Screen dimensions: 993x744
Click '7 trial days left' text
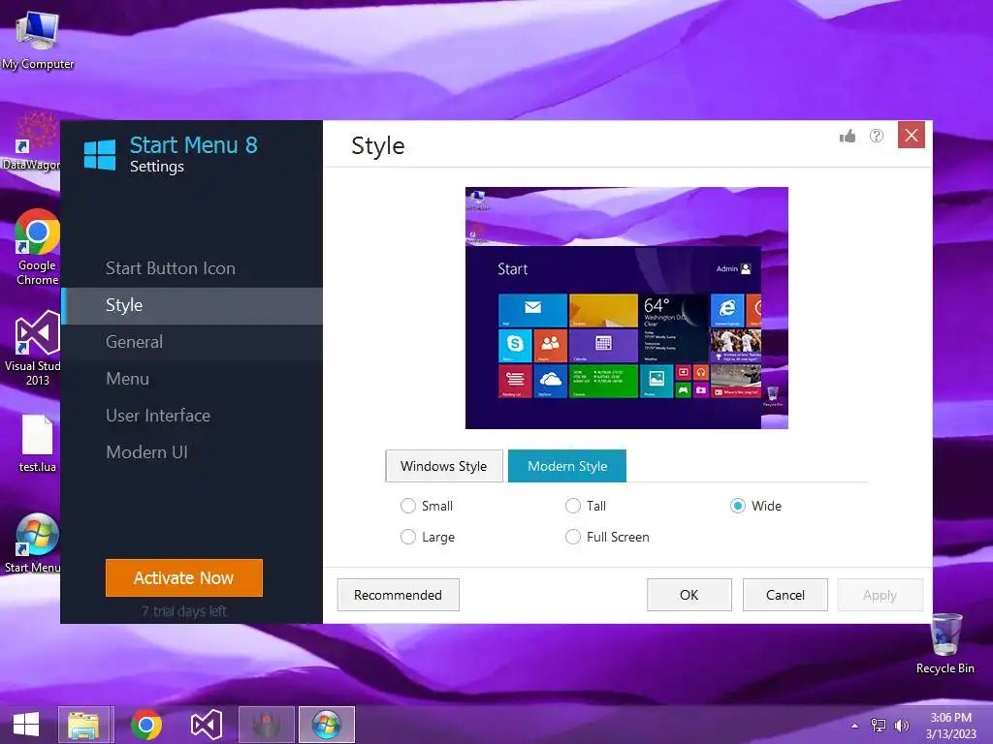[184, 611]
